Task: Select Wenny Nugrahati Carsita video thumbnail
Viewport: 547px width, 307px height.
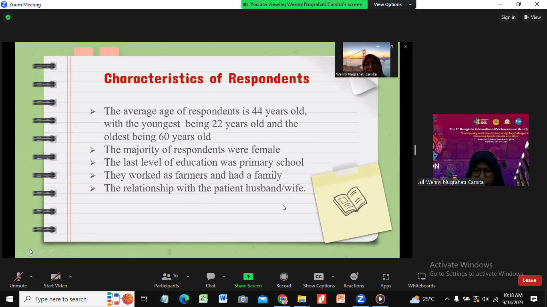Action: tap(481, 150)
